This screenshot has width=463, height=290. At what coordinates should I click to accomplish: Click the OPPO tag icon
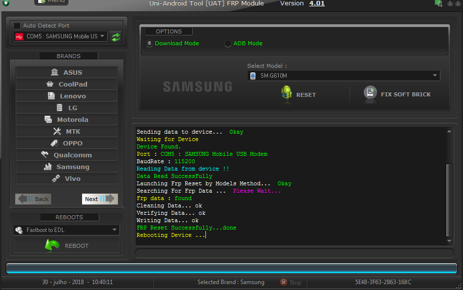pos(54,143)
